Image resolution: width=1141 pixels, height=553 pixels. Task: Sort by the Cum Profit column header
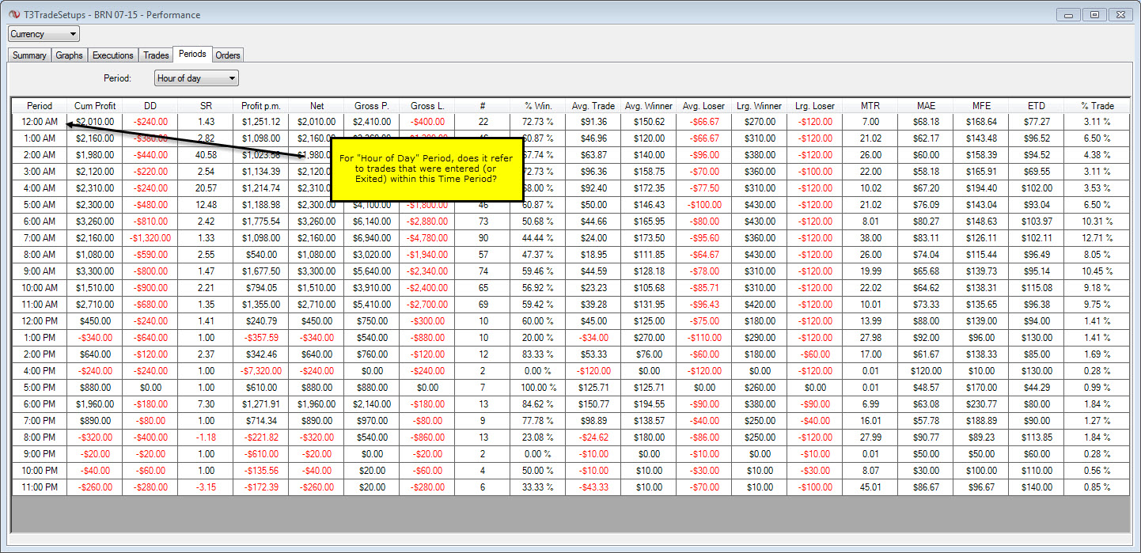pyautogui.click(x=95, y=105)
